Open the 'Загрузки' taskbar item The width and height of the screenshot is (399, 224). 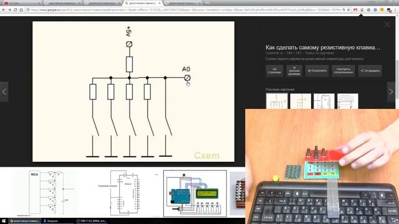pos(51,221)
